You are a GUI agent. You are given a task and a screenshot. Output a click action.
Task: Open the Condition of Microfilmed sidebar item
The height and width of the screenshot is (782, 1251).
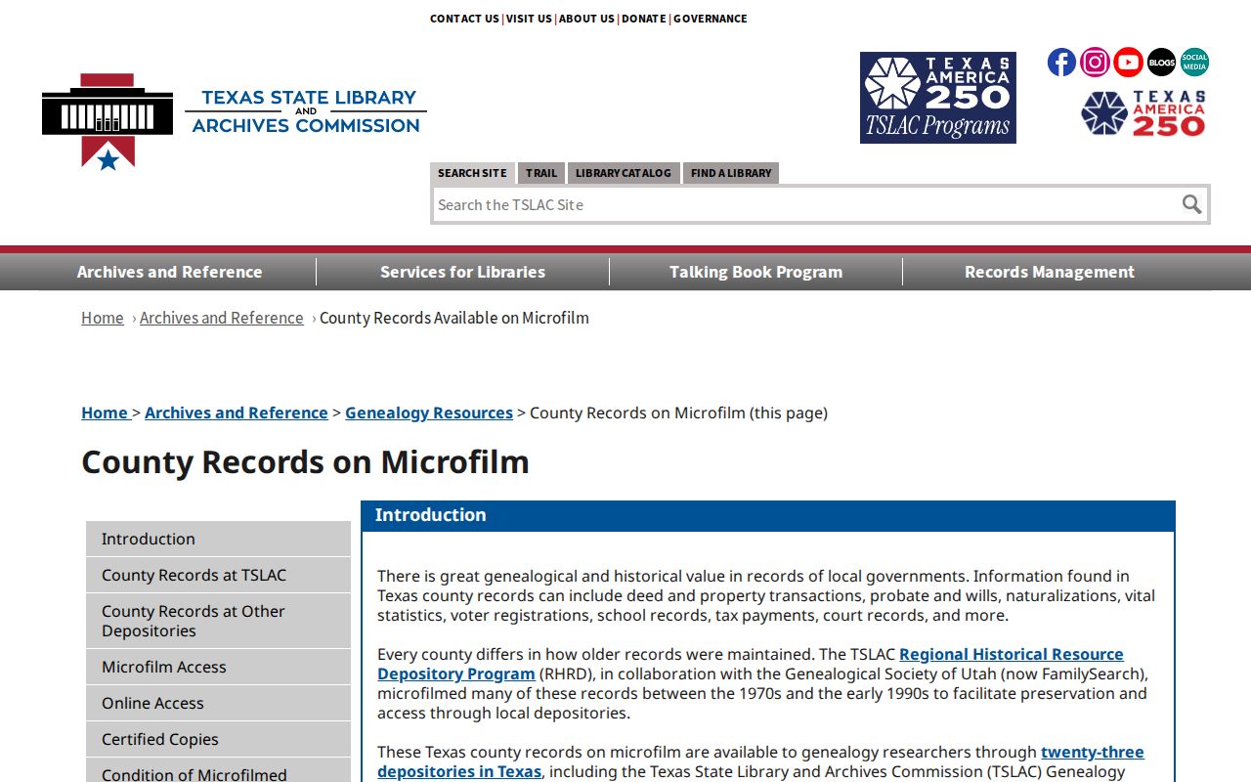218,771
